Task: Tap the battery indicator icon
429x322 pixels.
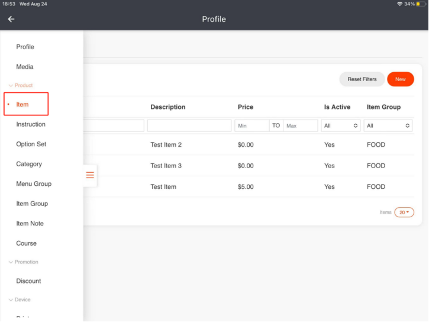Action: (421, 4)
